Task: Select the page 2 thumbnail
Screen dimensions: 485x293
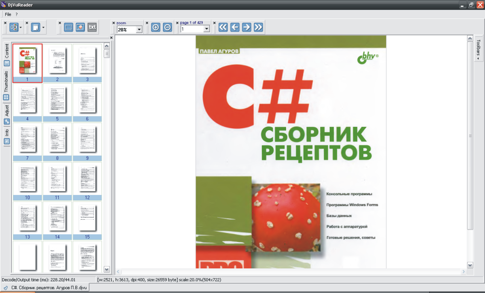Action: pos(57,63)
